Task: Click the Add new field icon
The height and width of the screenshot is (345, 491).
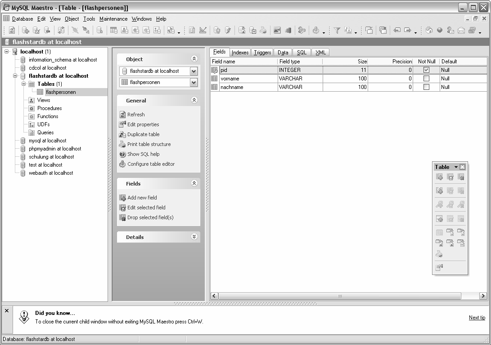Action: [x=122, y=198]
